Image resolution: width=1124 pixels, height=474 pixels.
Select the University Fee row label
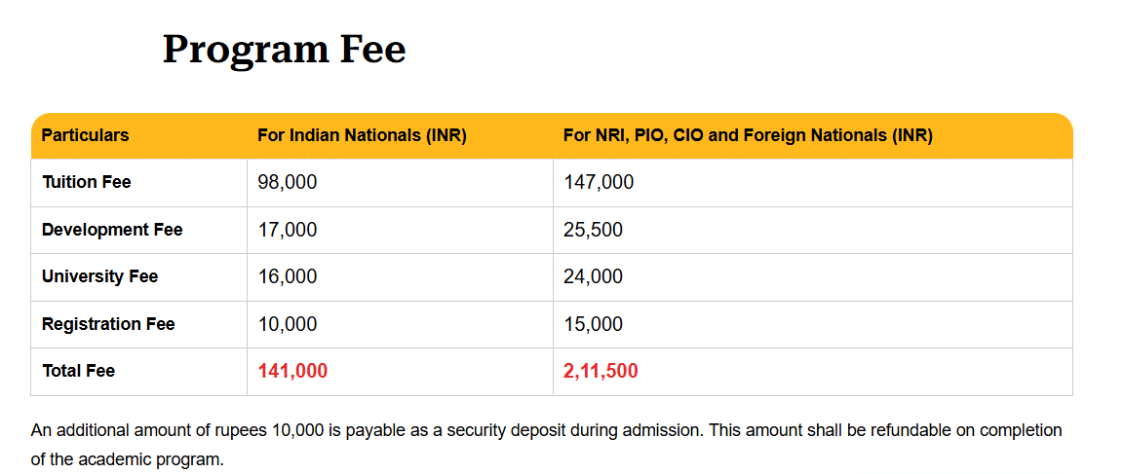point(99,276)
